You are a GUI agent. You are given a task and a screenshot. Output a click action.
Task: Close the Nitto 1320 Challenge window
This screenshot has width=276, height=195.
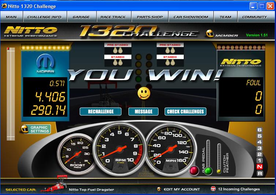tap(270, 6)
